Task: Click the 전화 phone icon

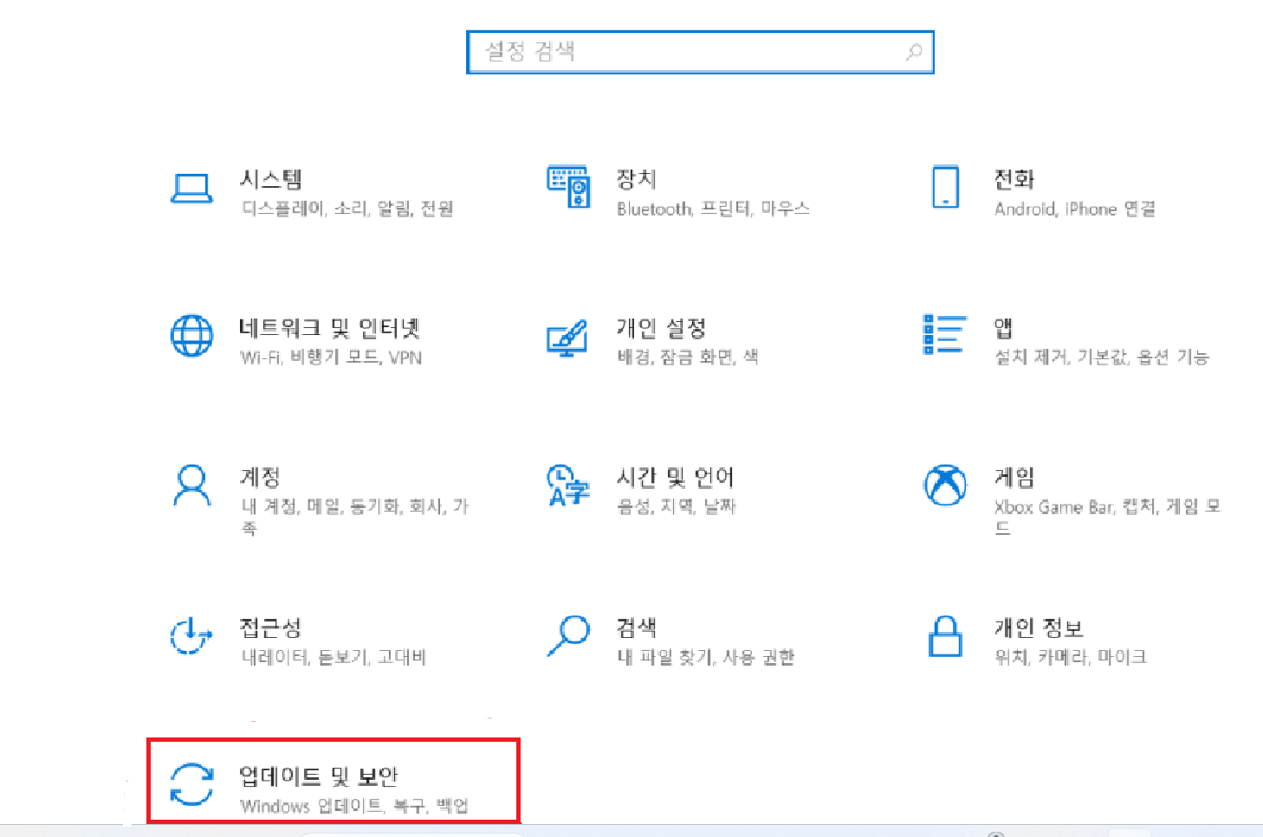Action: coord(945,187)
